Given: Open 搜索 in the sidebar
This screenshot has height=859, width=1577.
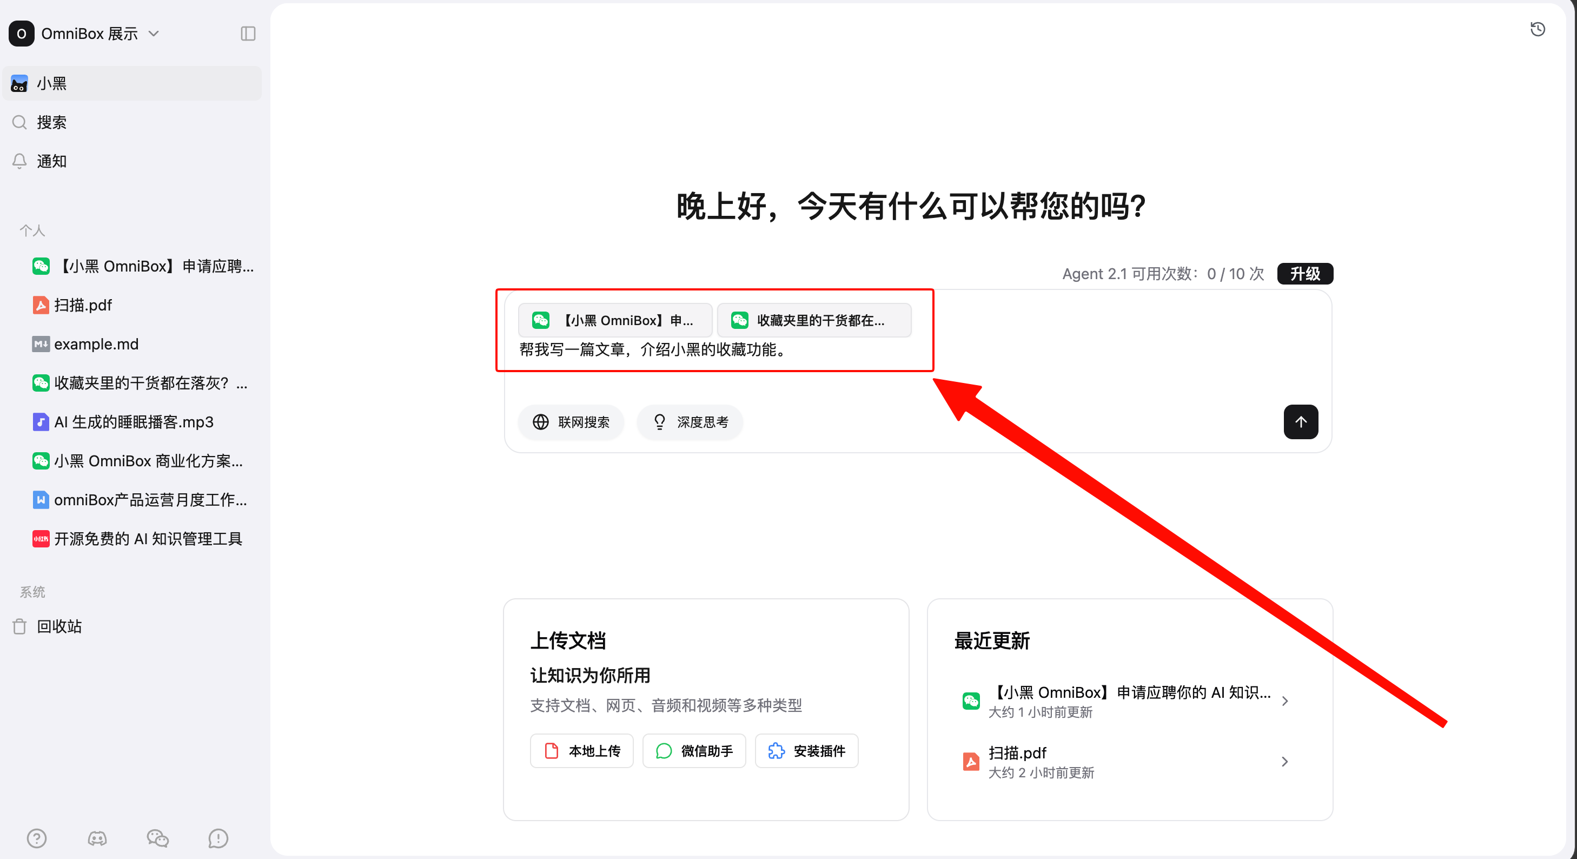Looking at the screenshot, I should click(131, 122).
